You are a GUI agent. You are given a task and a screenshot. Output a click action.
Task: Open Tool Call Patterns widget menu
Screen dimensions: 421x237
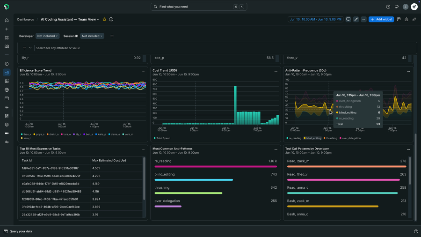click(x=408, y=150)
